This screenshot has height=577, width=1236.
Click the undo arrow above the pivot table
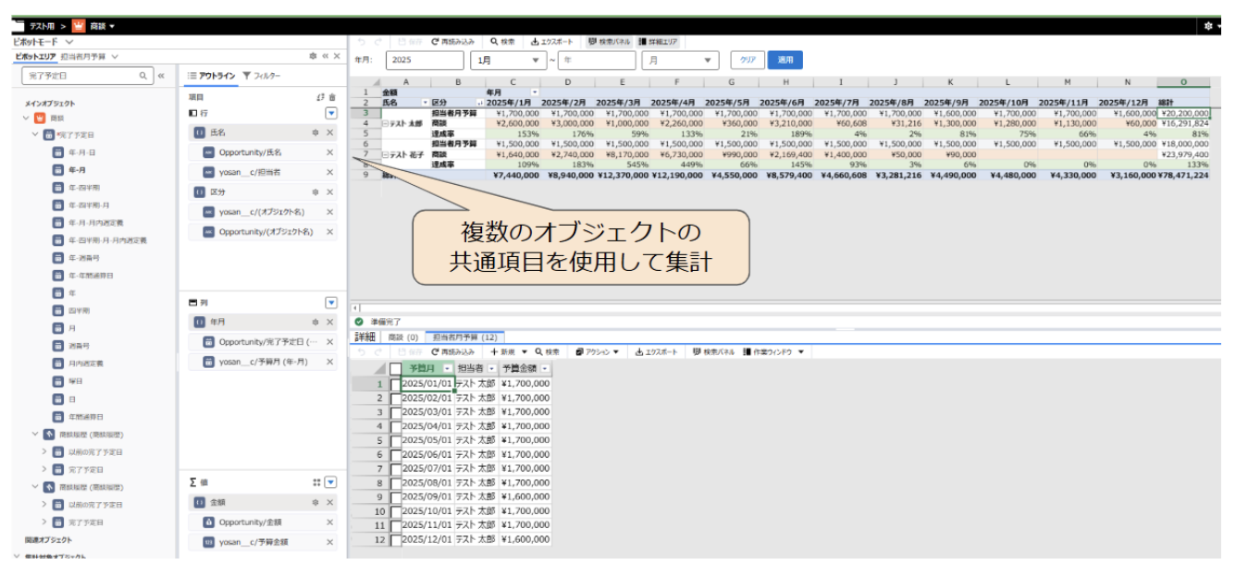(x=363, y=41)
